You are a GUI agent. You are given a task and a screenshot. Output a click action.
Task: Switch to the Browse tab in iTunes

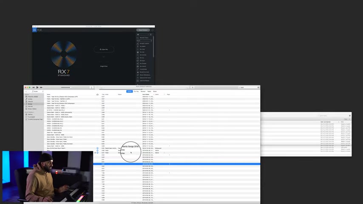[143, 91]
